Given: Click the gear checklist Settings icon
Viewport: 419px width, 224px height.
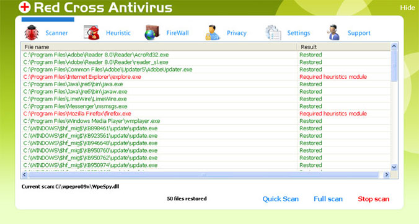Looking at the screenshot, I should tap(273, 33).
